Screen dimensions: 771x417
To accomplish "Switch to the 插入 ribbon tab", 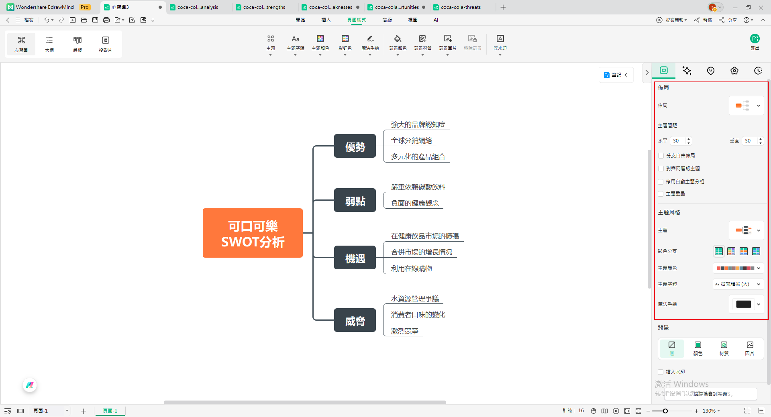I will pos(326,20).
